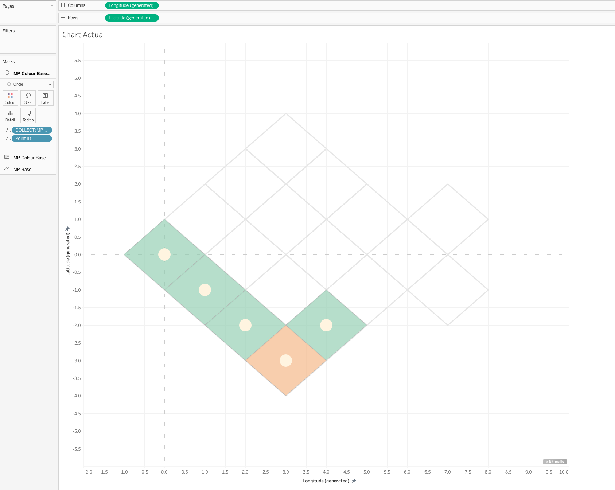Click the Point ID pill in Marks

point(32,139)
